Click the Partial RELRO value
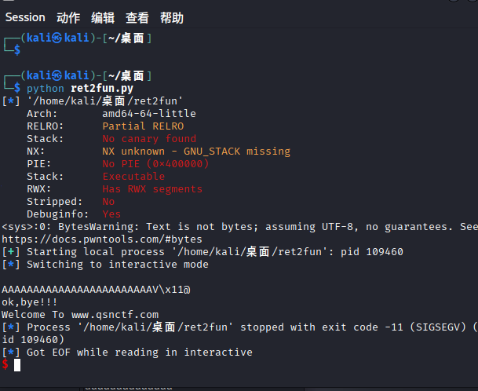 pos(143,126)
